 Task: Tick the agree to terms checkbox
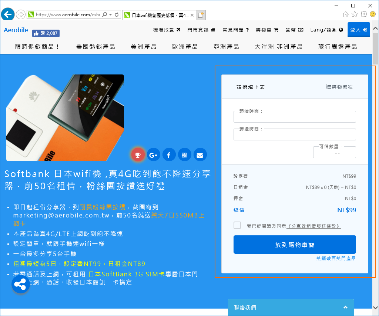point(237,225)
